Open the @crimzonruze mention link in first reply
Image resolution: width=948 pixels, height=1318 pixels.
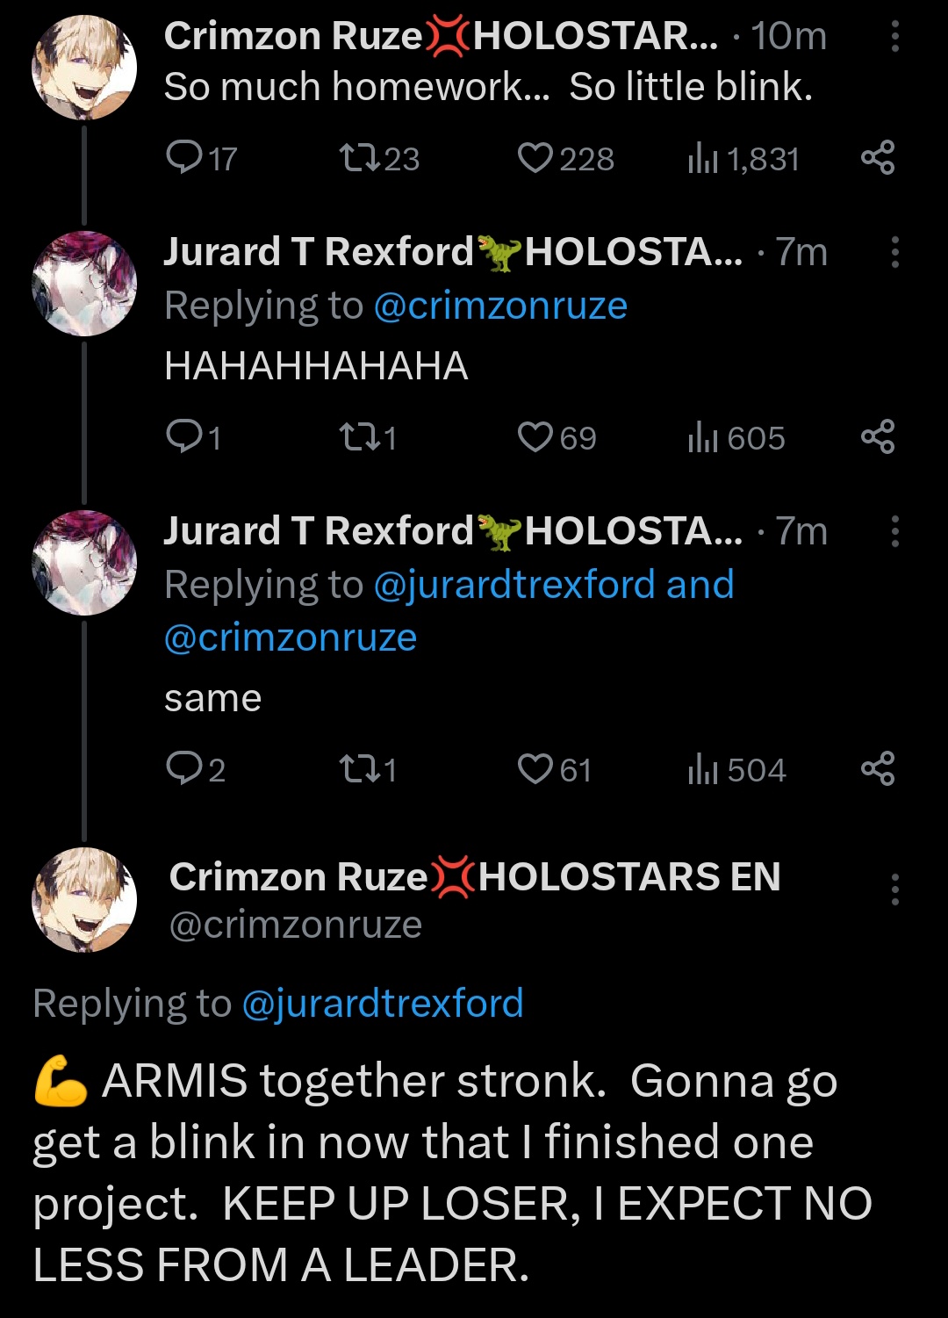click(x=500, y=306)
